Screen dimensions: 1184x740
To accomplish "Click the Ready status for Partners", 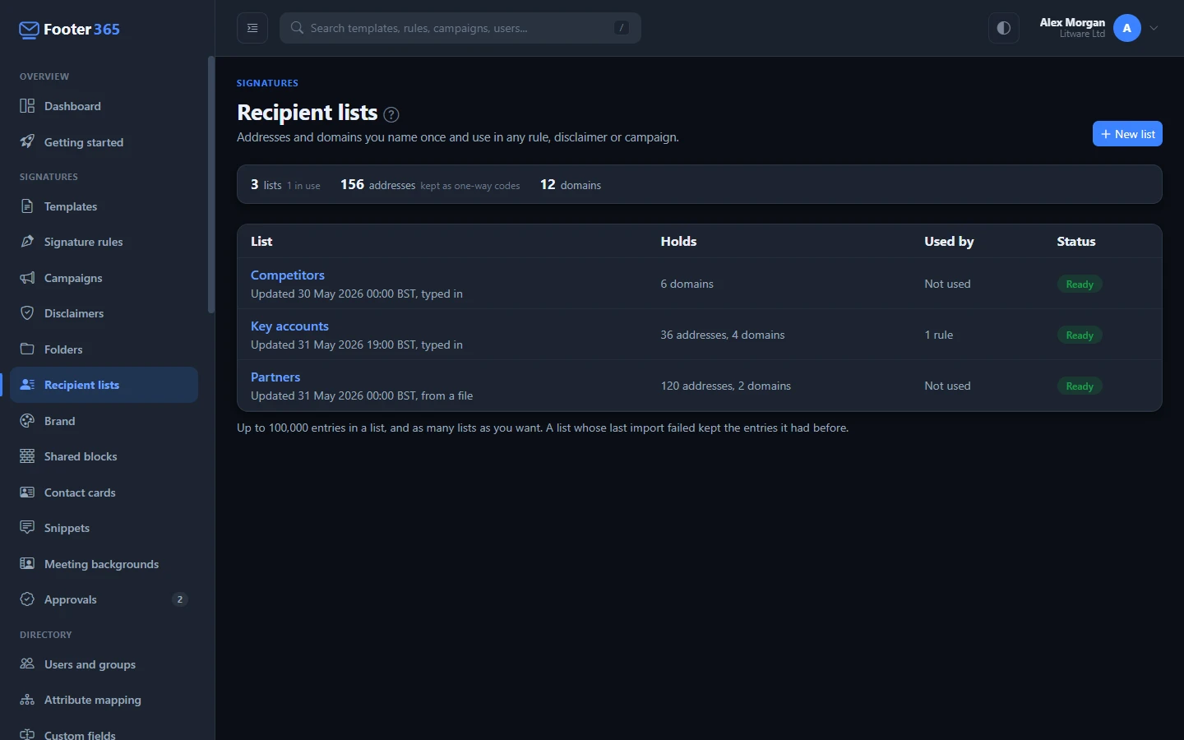I will point(1080,386).
